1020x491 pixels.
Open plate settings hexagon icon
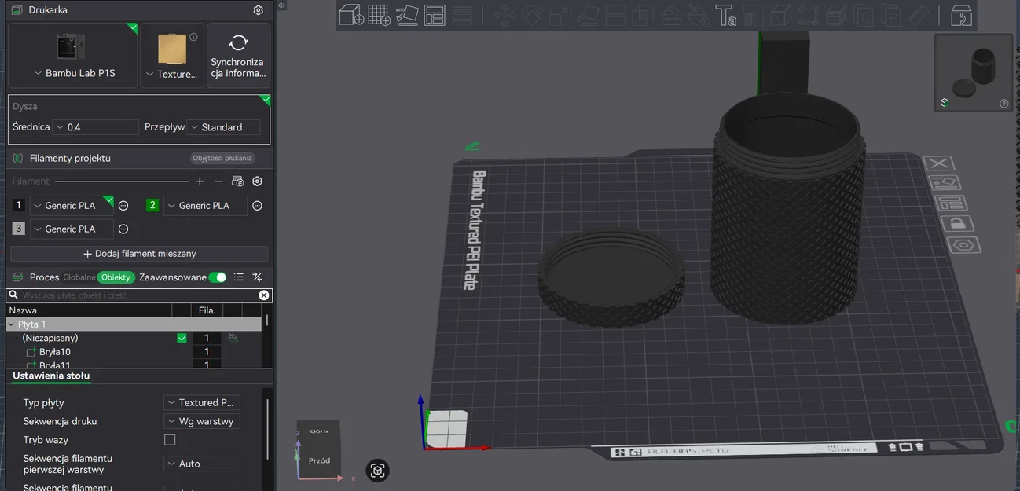(963, 245)
